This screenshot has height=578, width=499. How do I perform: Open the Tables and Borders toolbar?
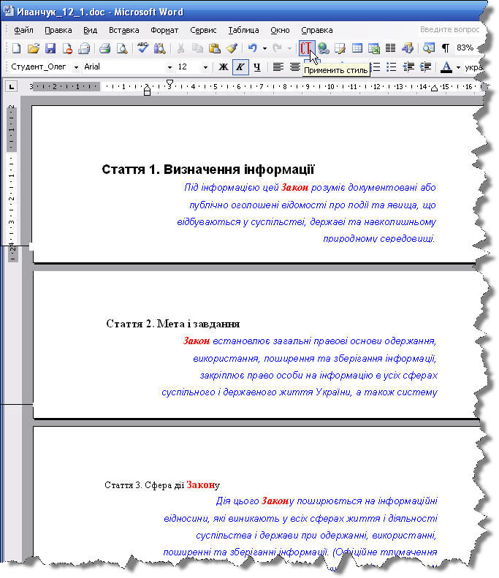point(340,48)
